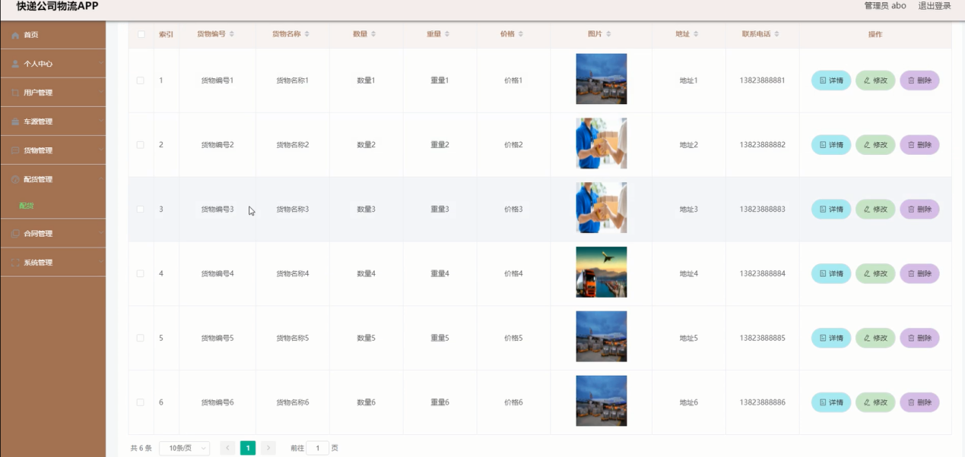
Task: Open the image thumbnail in row 2
Action: pos(602,143)
